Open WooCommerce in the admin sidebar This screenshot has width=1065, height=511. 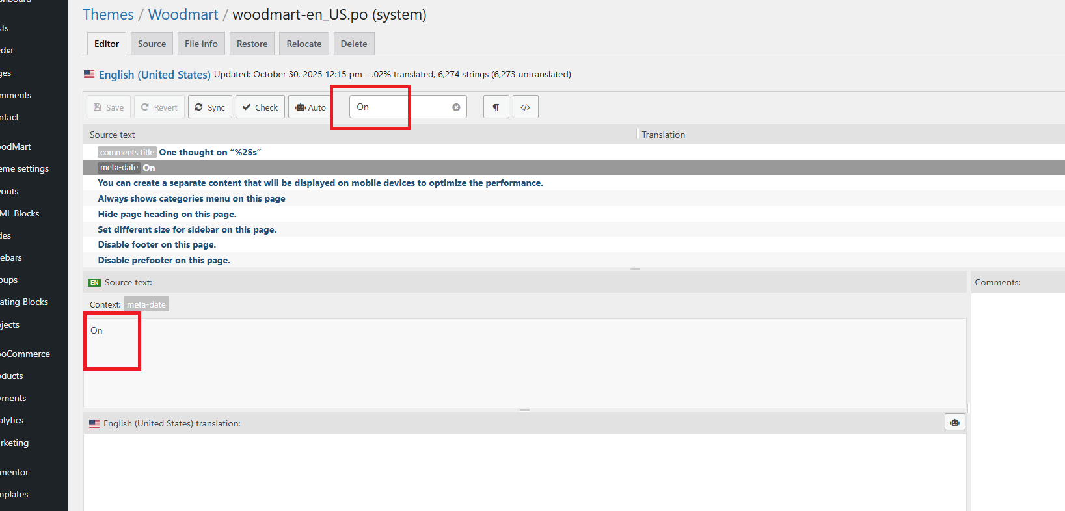pos(25,354)
